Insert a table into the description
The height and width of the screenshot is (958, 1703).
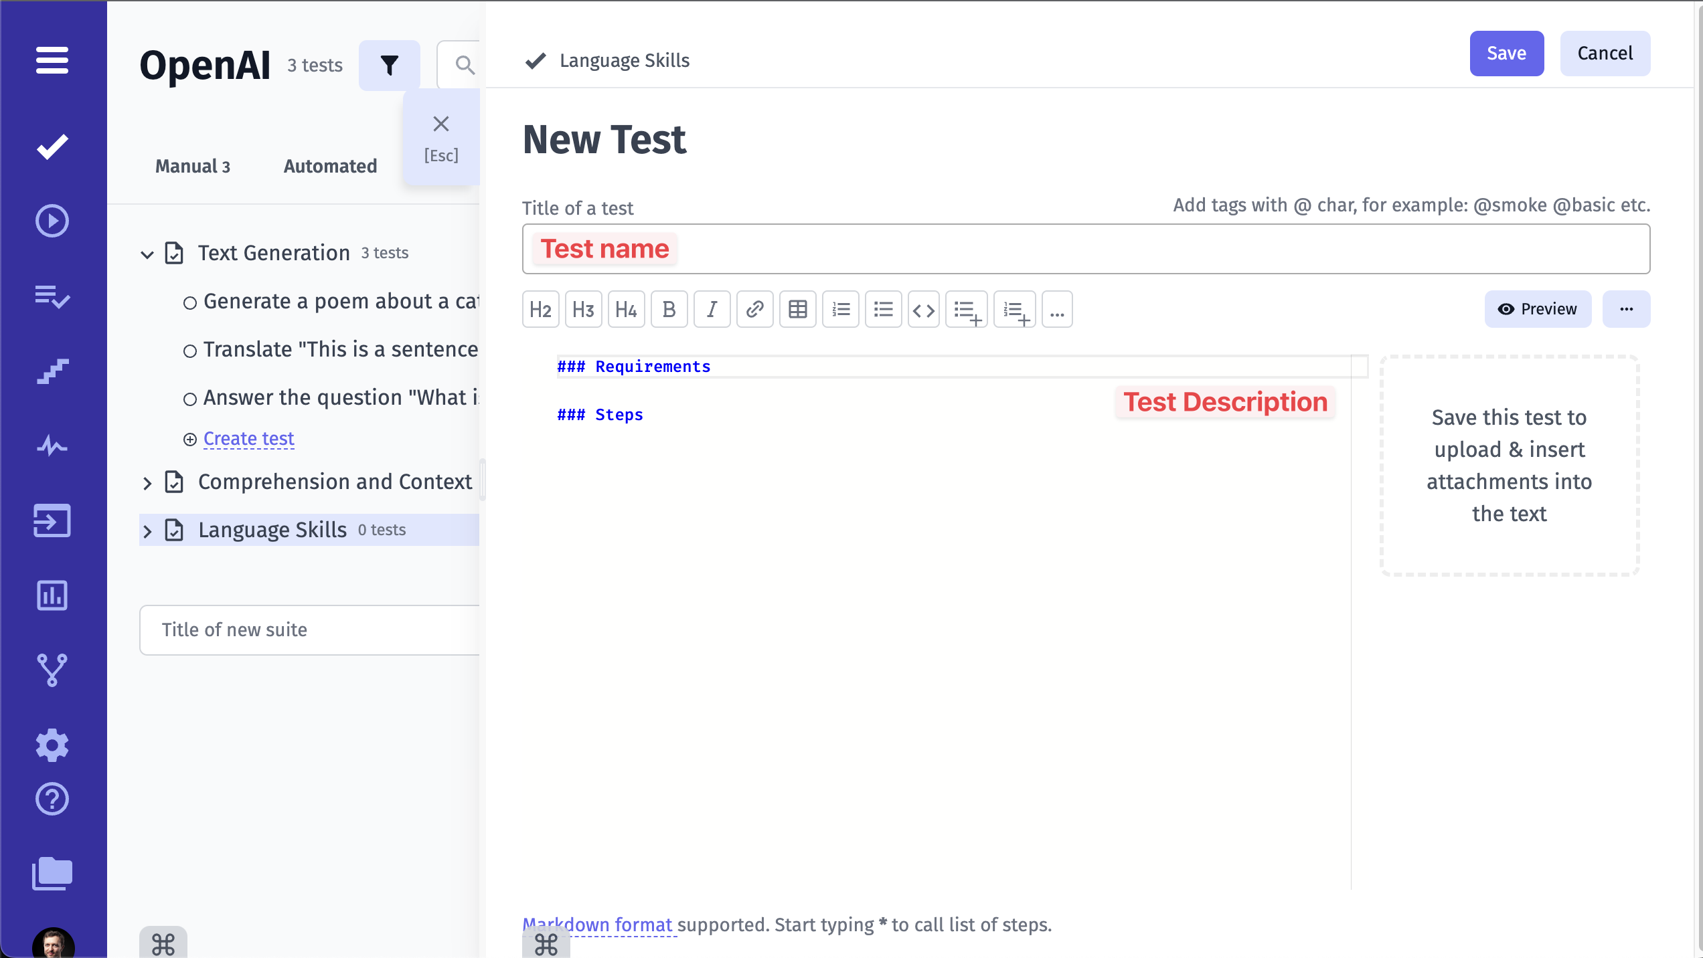797,309
